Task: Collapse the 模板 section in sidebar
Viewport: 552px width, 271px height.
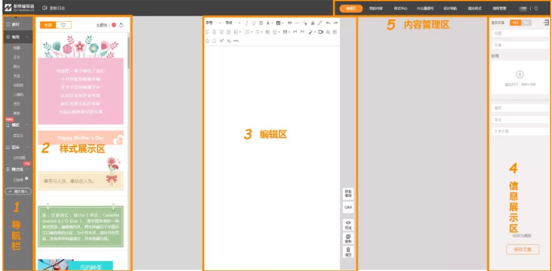Action: [x=27, y=125]
